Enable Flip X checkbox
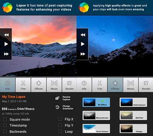153x136 pixels. point(60,119)
